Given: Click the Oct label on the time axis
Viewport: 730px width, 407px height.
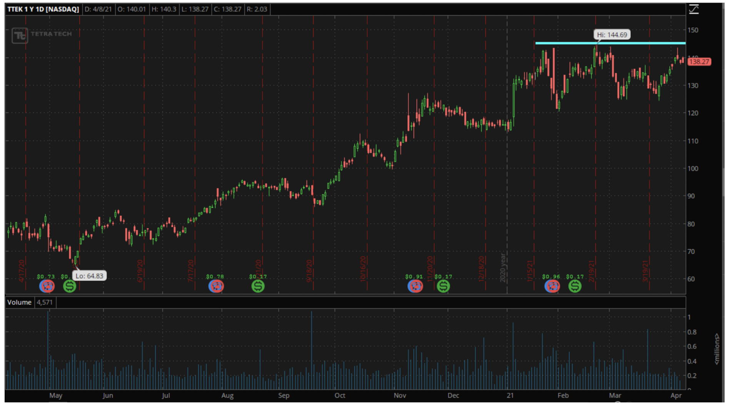Looking at the screenshot, I should (340, 395).
